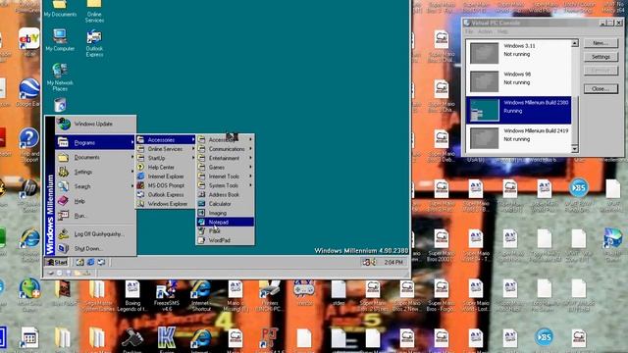
Task: Expand Entertainment submenu
Action: point(225,158)
